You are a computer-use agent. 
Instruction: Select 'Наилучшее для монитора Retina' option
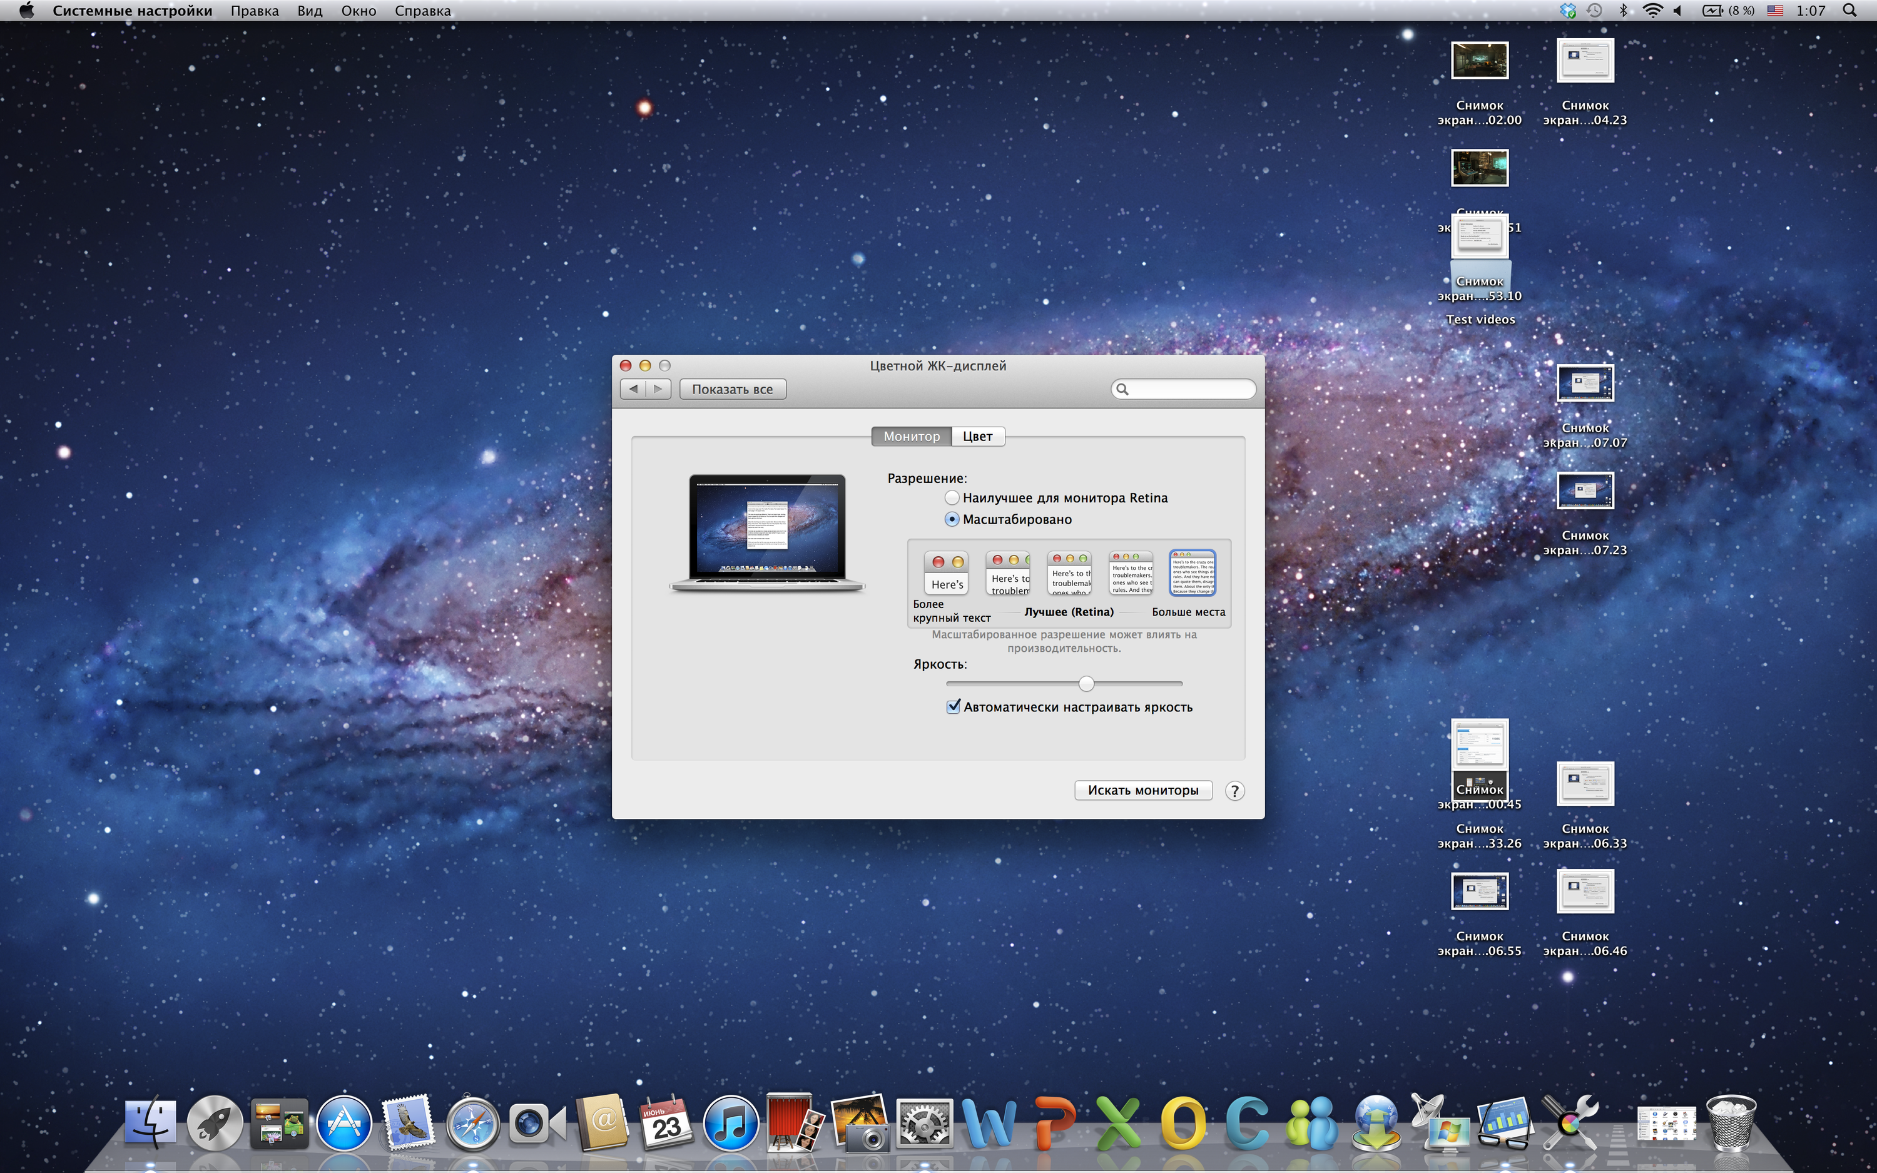(x=952, y=498)
